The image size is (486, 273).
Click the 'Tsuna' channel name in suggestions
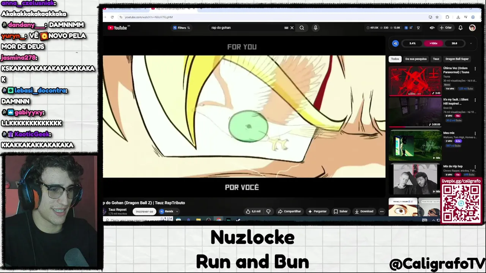pyautogui.click(x=447, y=77)
